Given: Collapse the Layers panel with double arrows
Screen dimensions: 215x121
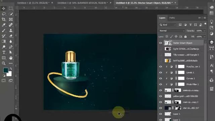Looking at the screenshot, I should pos(199,18).
